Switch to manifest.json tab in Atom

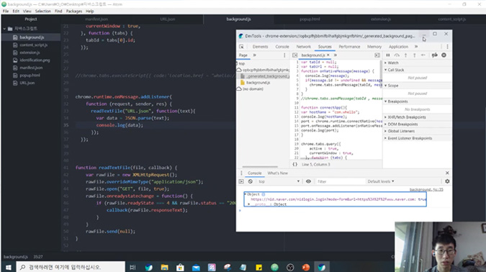click(x=96, y=19)
